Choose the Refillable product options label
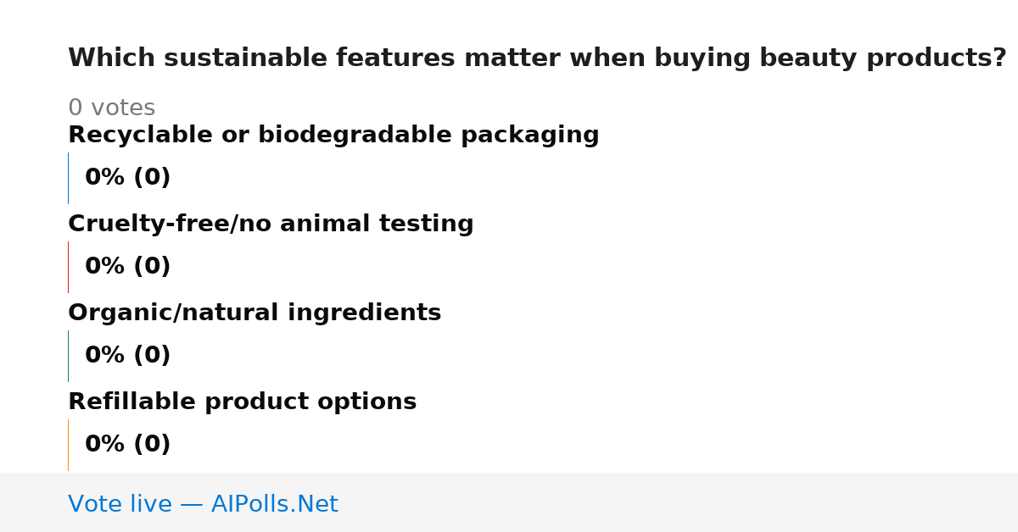 [x=242, y=402]
